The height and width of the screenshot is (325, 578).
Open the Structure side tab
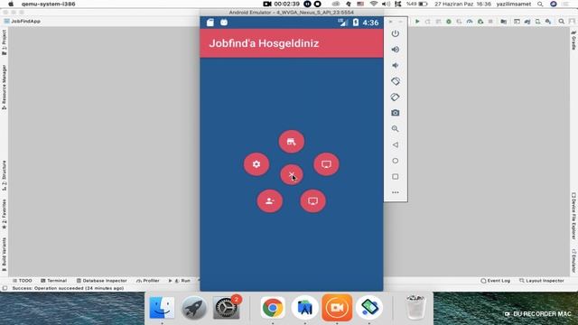[x=5, y=175]
